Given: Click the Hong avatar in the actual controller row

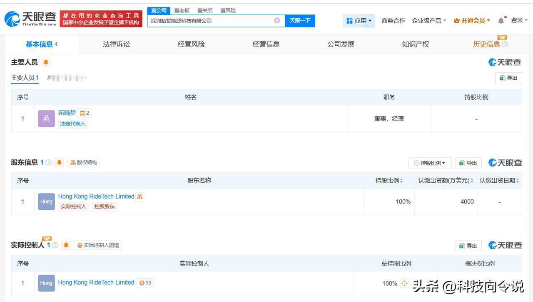Looking at the screenshot, I should point(46,283).
